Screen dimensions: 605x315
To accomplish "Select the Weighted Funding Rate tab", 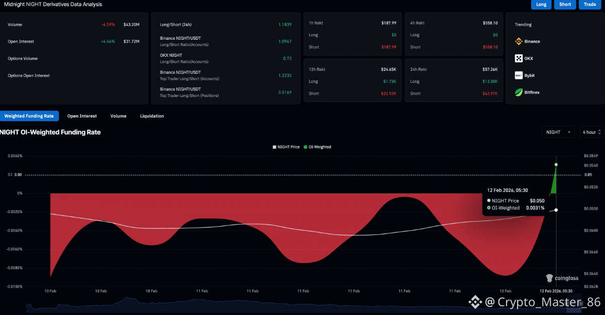I will click(29, 116).
